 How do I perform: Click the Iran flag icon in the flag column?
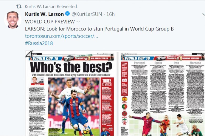click(x=125, y=121)
